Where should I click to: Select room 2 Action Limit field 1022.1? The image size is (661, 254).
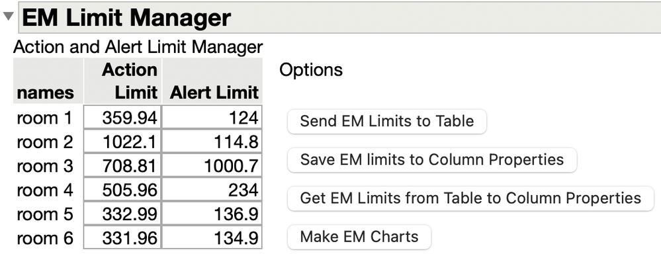tap(122, 142)
